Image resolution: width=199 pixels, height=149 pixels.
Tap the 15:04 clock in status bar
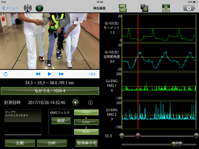tap(100, 2)
